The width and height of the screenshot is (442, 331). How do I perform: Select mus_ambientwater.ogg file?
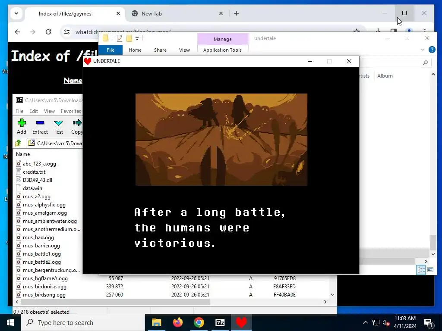[50, 221]
